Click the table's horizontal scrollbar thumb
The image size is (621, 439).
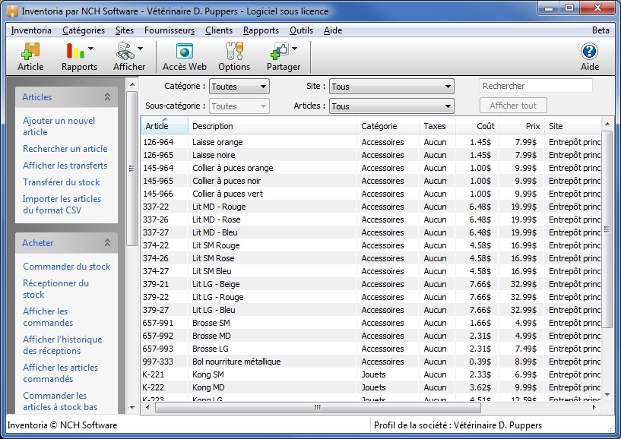click(x=318, y=407)
